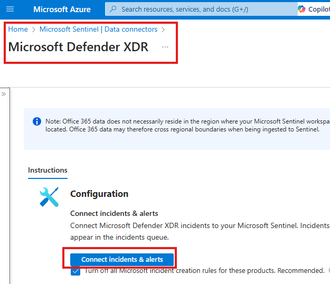This screenshot has height=284, width=330.
Task: Click the 'Connect incidents & alerts' subheading text
Action: (114, 213)
